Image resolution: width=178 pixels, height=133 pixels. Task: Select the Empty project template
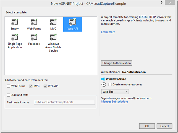click(x=15, y=24)
